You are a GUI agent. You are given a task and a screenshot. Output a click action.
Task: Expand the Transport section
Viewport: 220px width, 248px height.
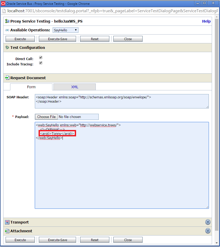[208, 222]
